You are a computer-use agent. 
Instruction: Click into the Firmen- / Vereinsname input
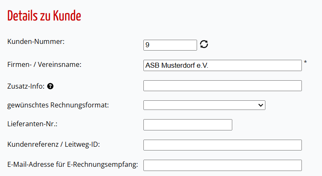click(222, 66)
